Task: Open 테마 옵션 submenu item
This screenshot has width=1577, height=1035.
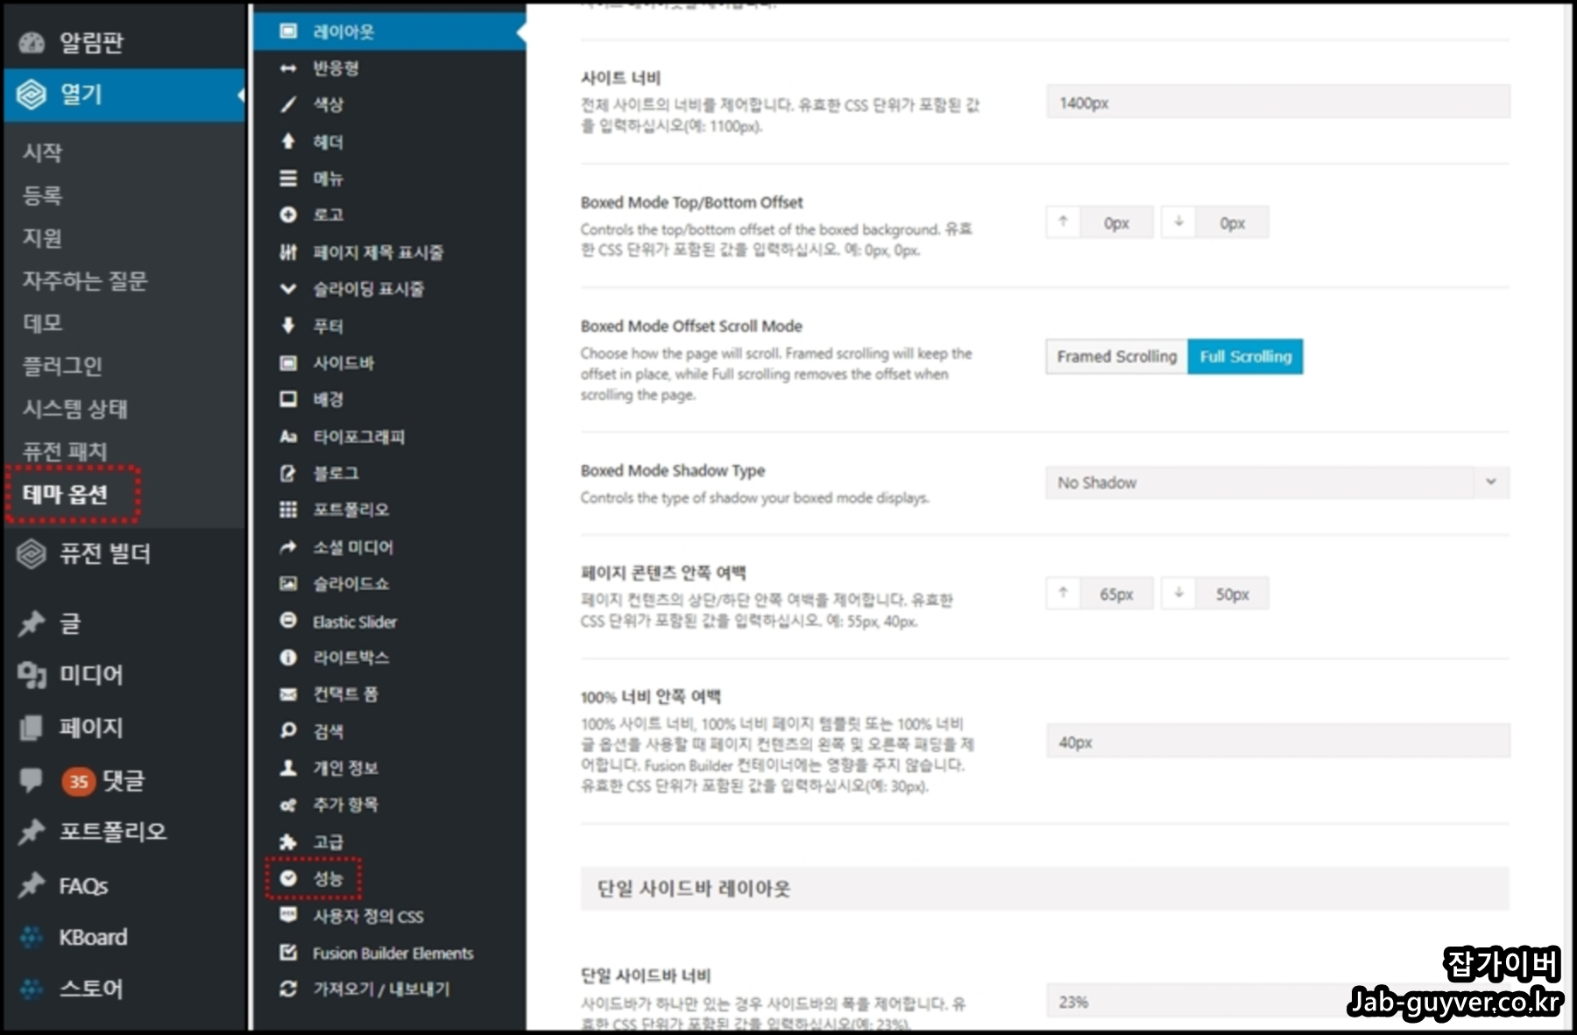Action: pyautogui.click(x=65, y=495)
